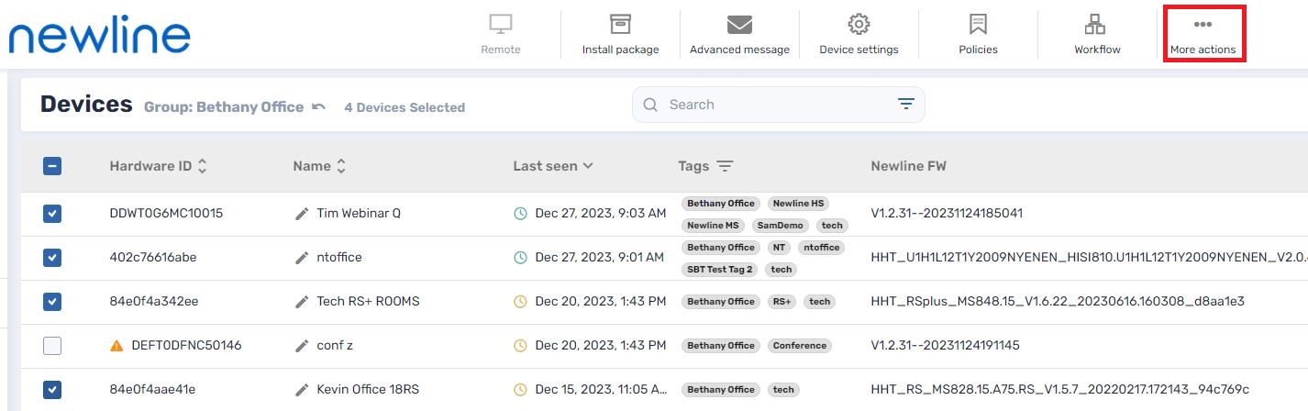The image size is (1308, 411).
Task: Click the SamDemo tag
Action: tap(781, 226)
